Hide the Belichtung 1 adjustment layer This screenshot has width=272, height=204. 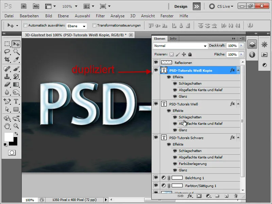(156, 177)
